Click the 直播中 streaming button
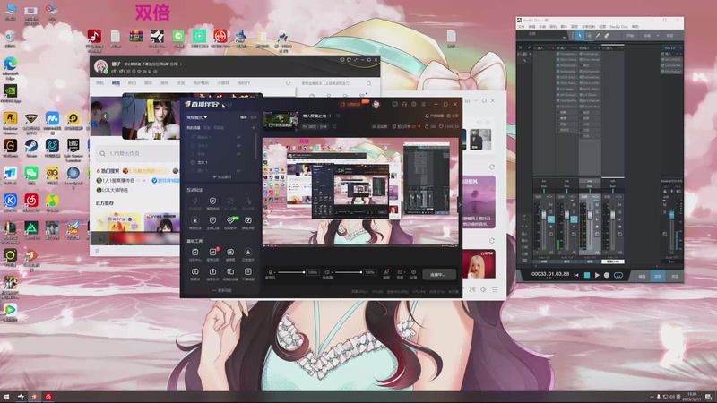Viewport: 717px width, 403px height. tap(439, 274)
